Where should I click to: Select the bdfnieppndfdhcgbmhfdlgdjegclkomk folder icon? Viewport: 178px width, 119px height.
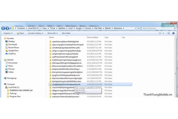[50, 63]
